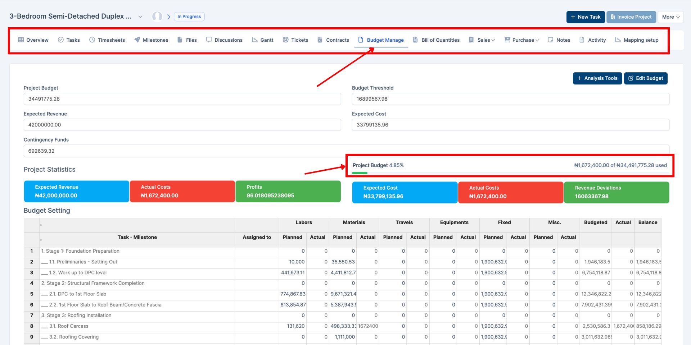Click the Tickets lifebuoy icon
Viewport: 691px width, 345px height.
tap(285, 40)
